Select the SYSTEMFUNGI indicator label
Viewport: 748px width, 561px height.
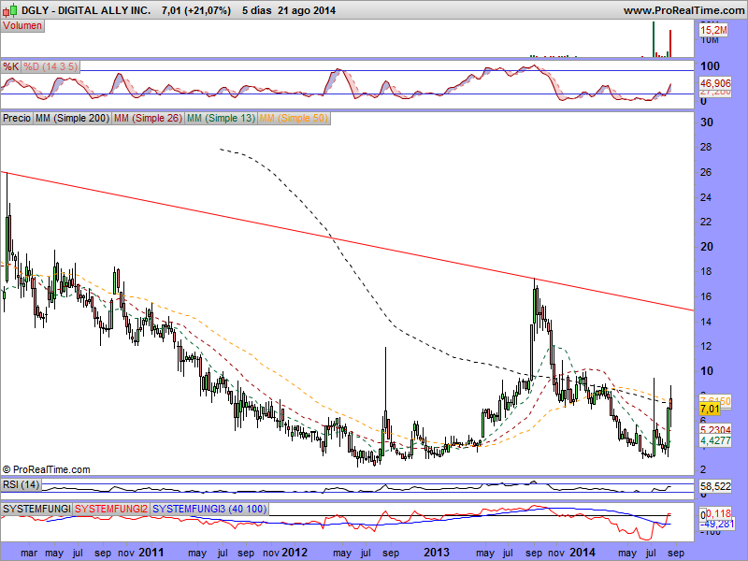tap(36, 509)
